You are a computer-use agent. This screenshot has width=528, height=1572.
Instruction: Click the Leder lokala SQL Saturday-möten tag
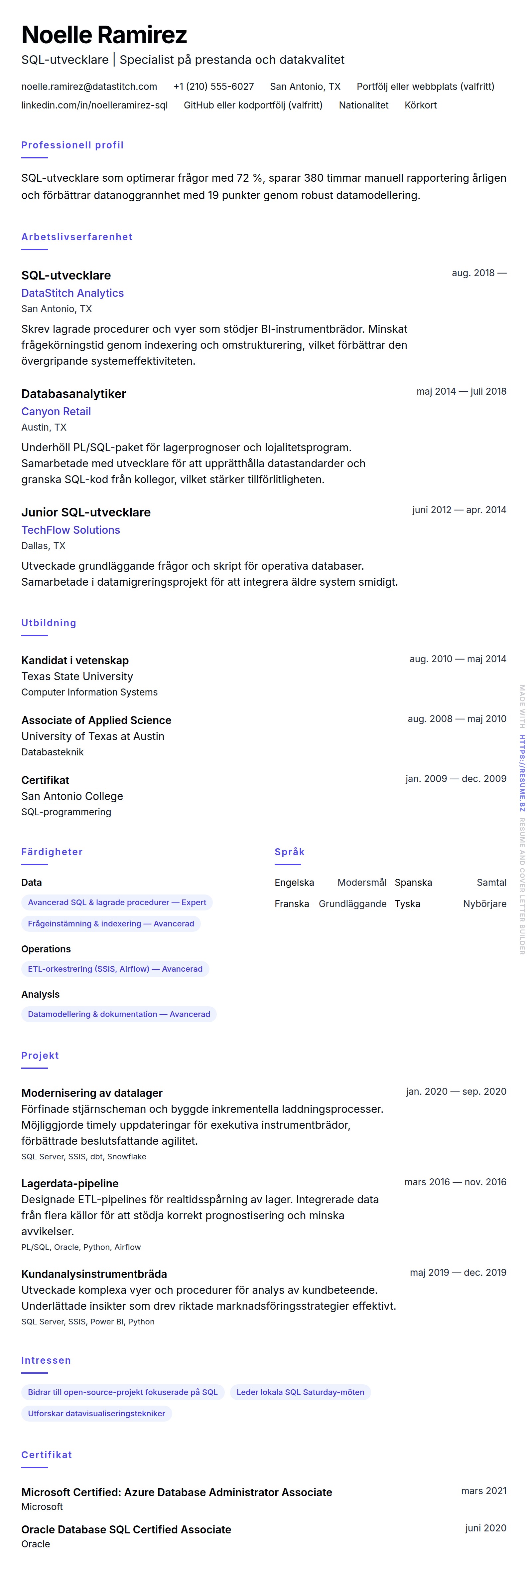[300, 1392]
